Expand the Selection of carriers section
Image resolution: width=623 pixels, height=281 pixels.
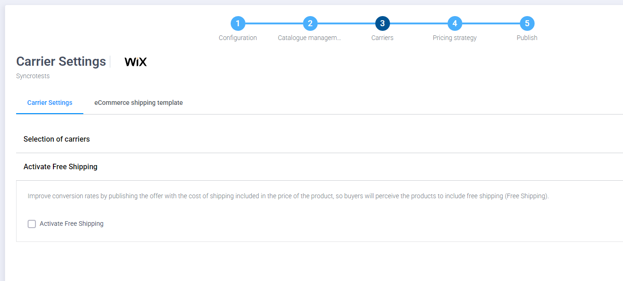(57, 139)
